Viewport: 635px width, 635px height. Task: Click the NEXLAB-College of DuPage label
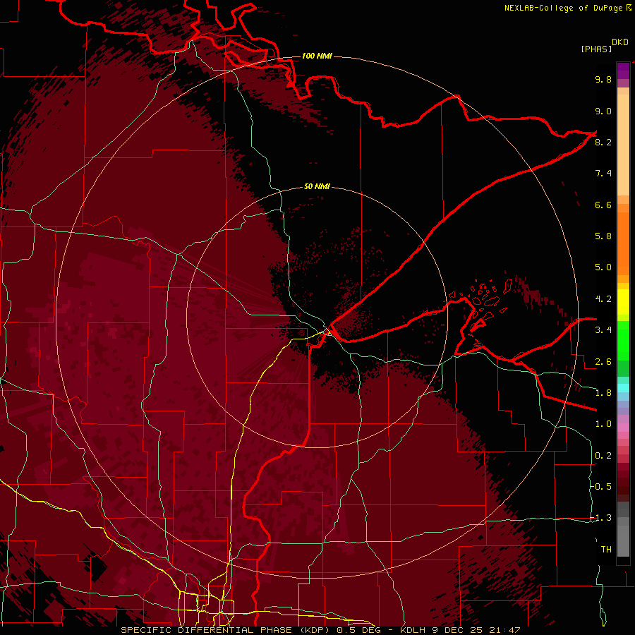563,8
